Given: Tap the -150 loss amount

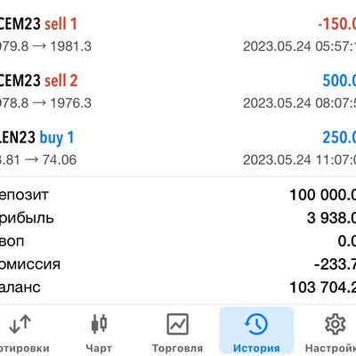Looking at the screenshot, I should [x=336, y=24].
